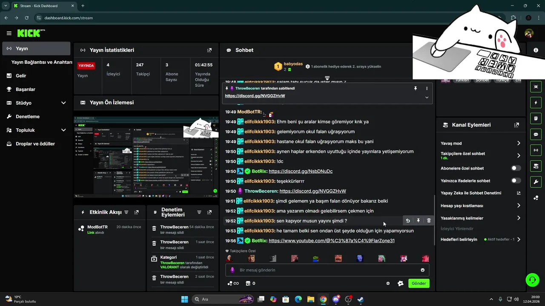
Task: Collapse the gift leaderboard handle under babyodas
Action: tap(327, 78)
